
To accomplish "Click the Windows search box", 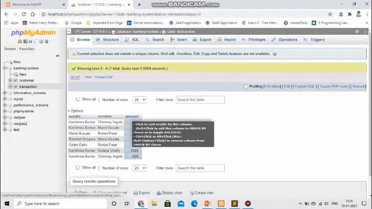I will point(60,204).
